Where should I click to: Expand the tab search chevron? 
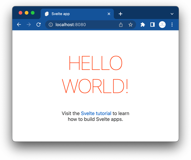(x=172, y=14)
